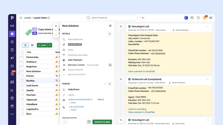
Task: Check the Partnerships row checkbox
Action: click(22, 57)
